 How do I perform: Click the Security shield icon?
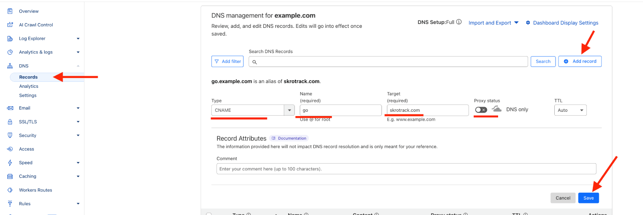[10, 135]
